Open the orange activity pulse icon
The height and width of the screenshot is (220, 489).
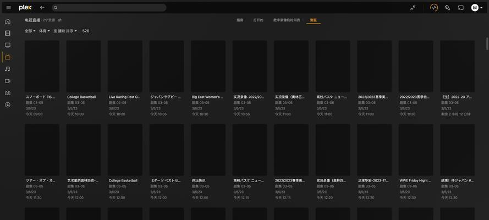point(434,8)
